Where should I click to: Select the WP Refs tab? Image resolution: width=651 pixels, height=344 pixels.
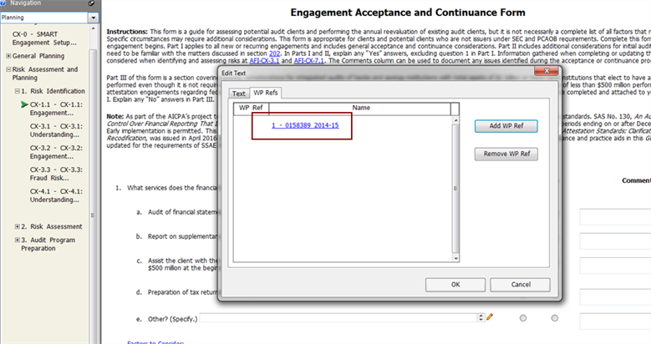266,93
